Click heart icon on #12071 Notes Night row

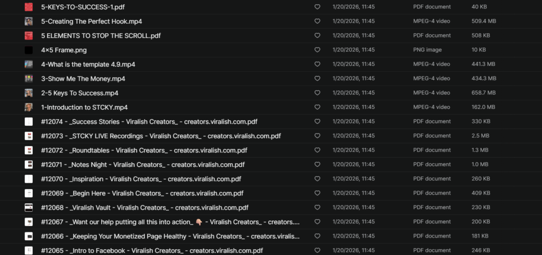point(317,164)
